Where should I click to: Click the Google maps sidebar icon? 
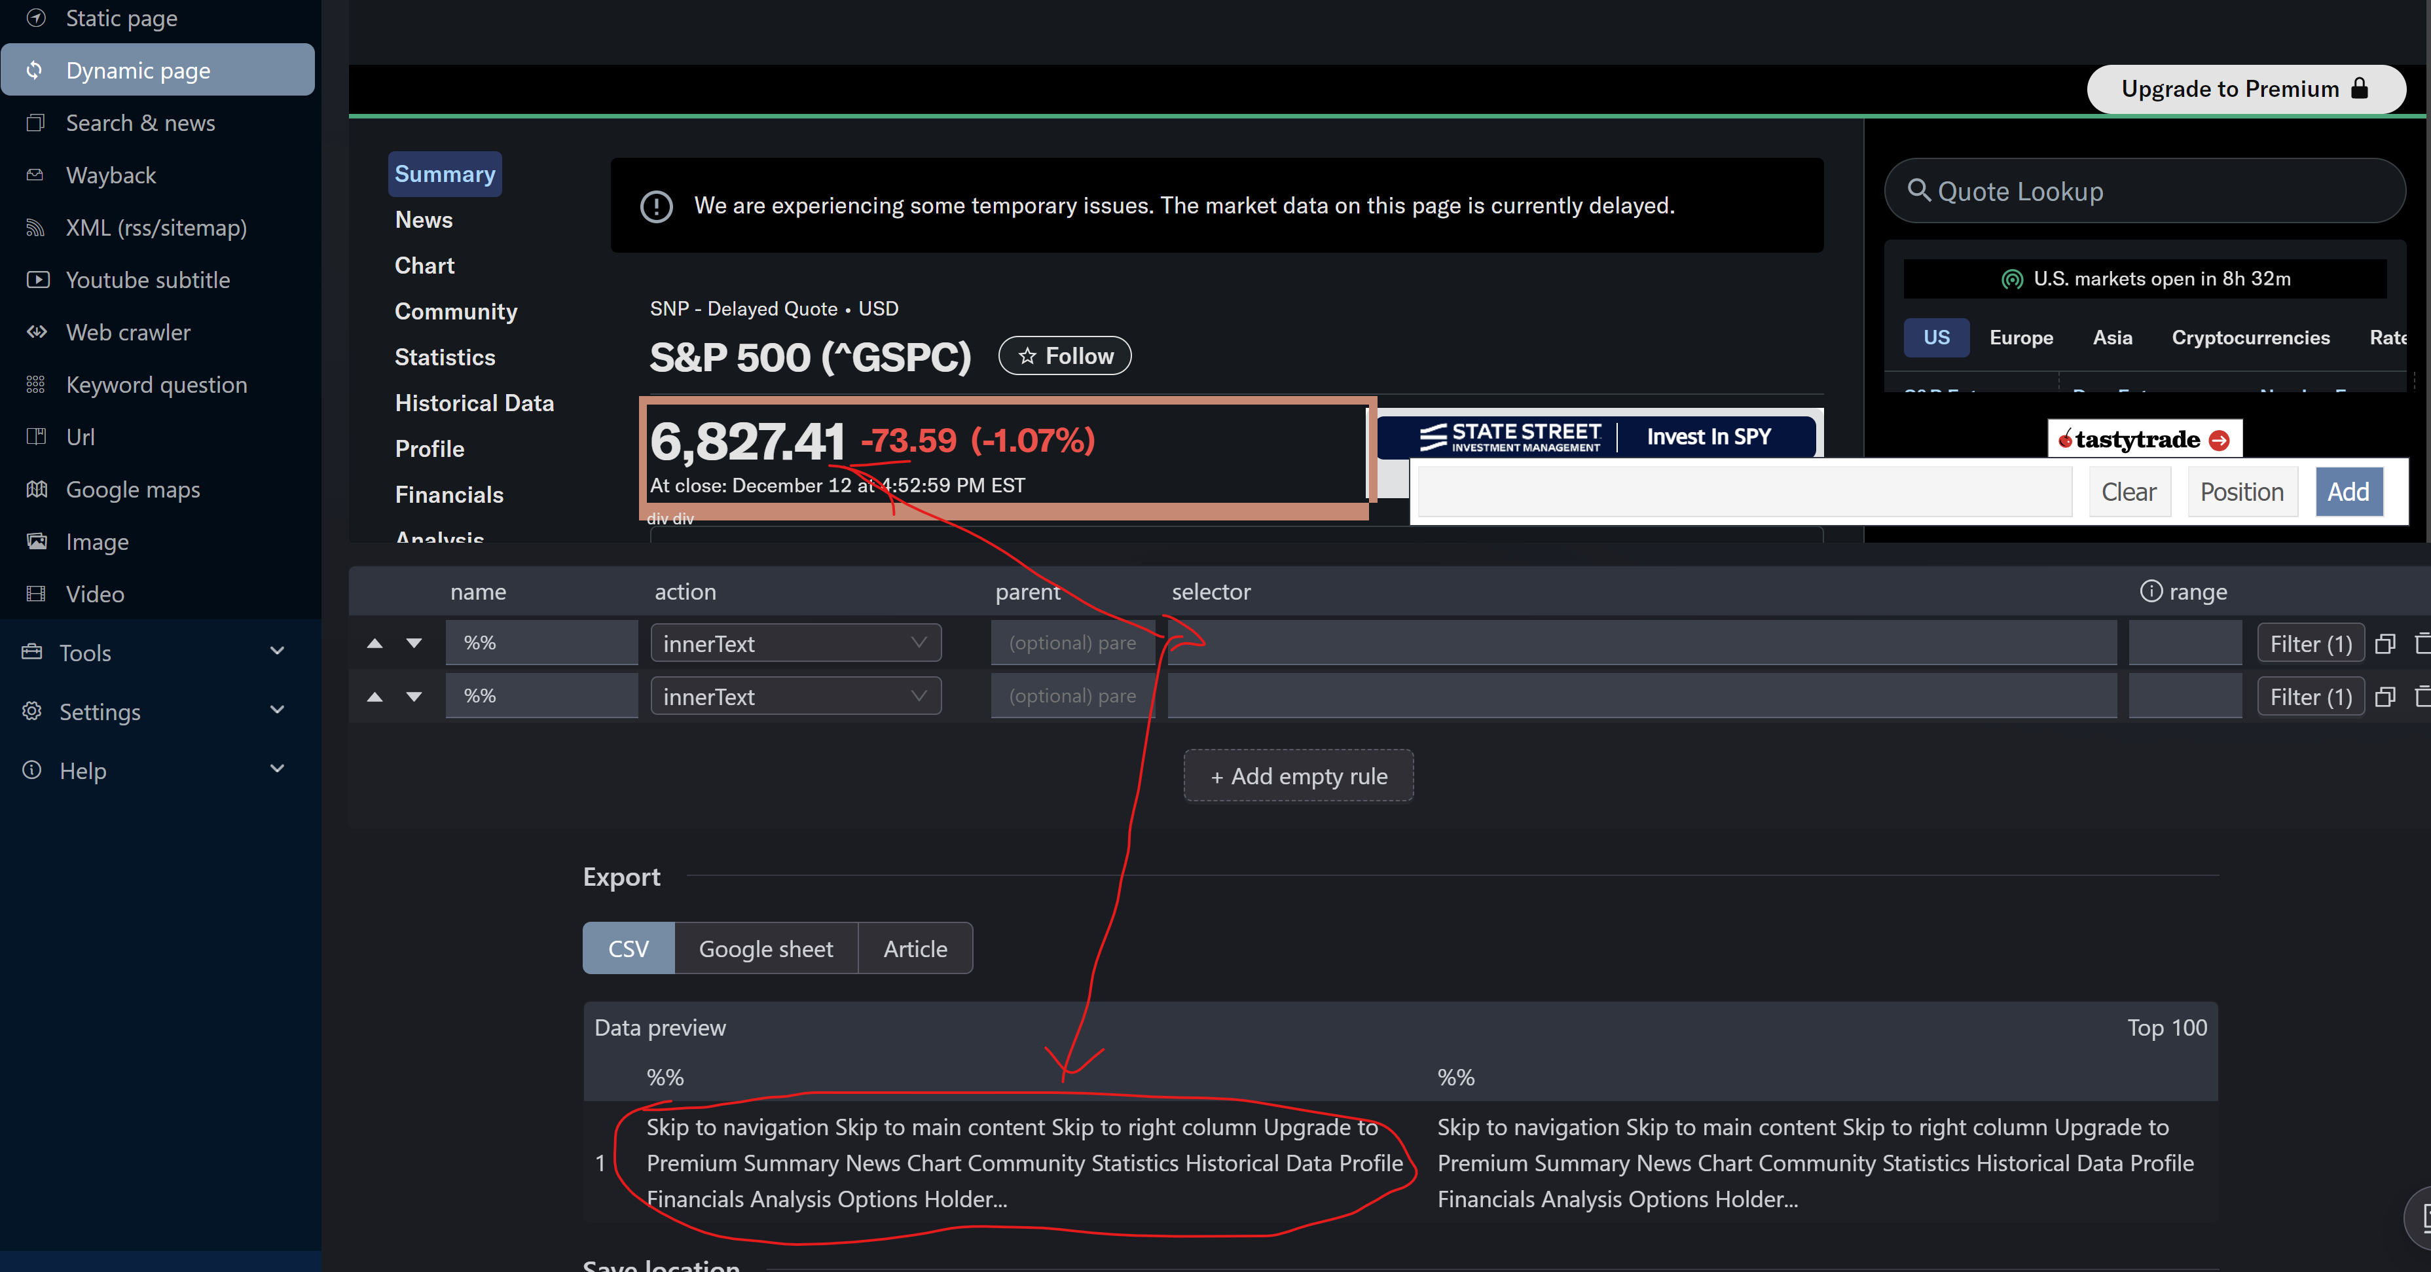coord(36,489)
